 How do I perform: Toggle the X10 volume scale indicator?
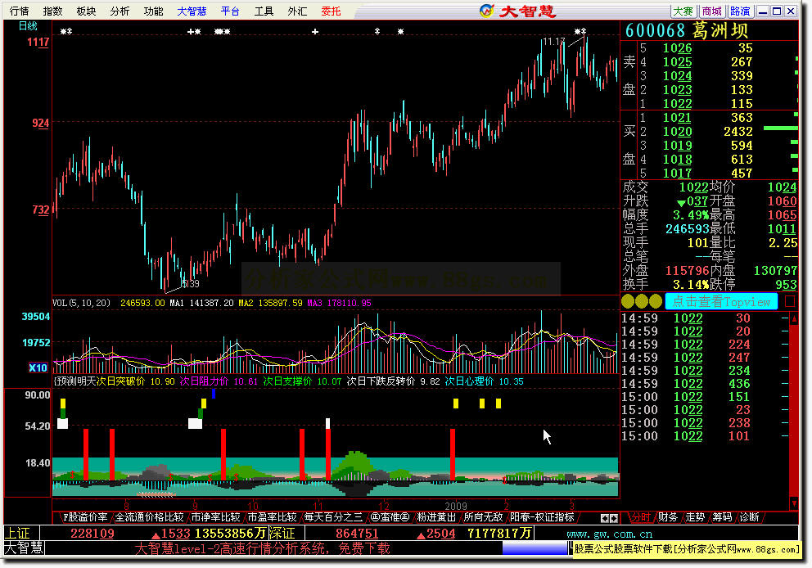click(x=38, y=367)
